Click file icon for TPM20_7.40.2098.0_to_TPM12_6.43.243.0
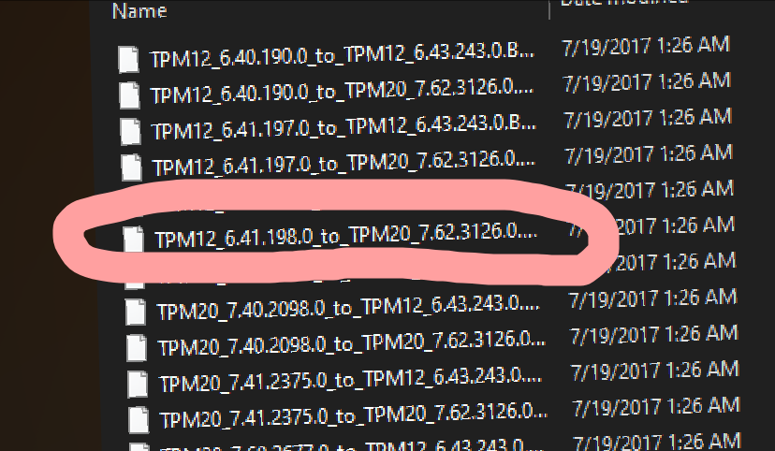The image size is (775, 451). [x=136, y=312]
